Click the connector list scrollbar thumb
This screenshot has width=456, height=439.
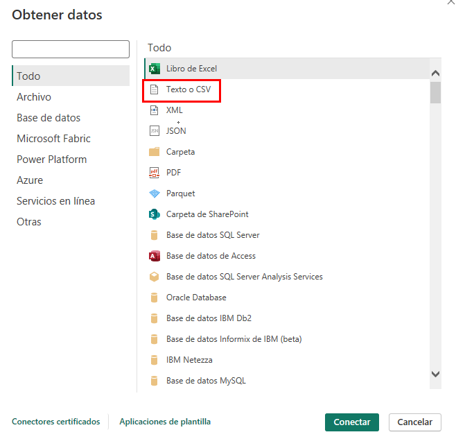[x=435, y=92]
